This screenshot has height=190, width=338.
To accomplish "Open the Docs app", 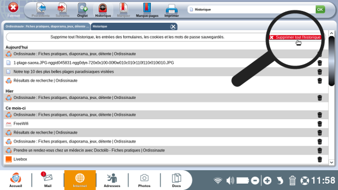I will point(176,180).
